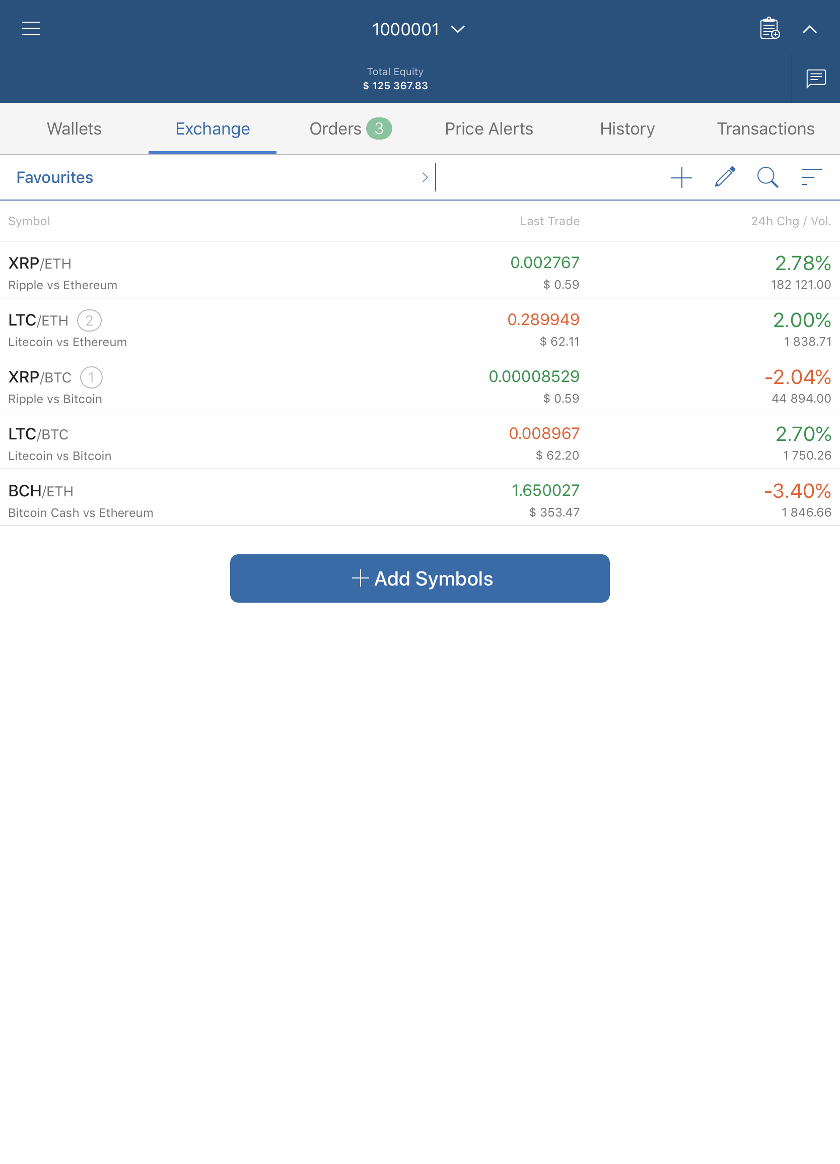Open the Transactions tab

(x=765, y=129)
